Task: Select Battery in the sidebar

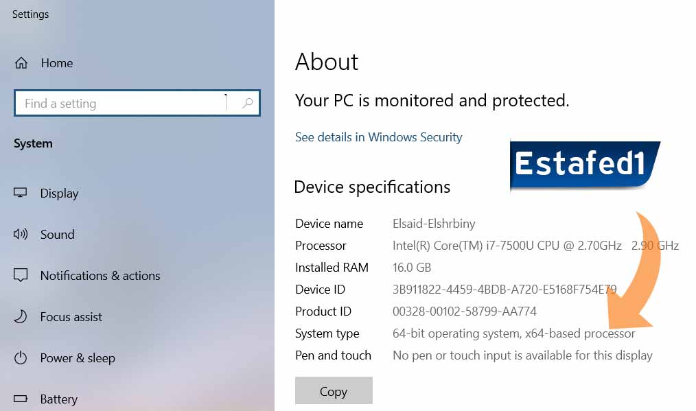Action: click(x=59, y=399)
